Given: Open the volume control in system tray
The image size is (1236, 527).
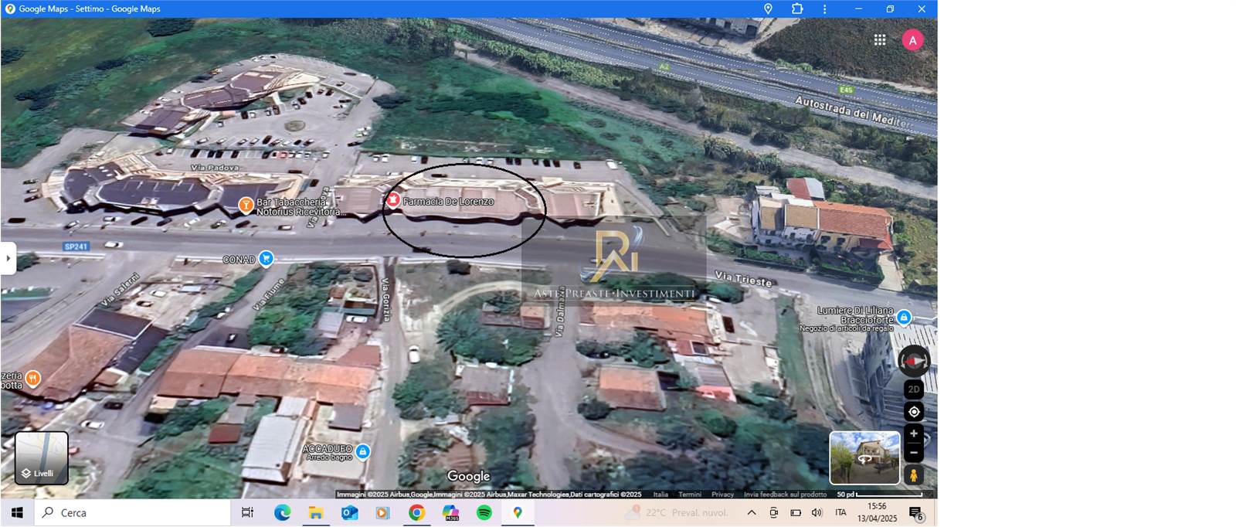Looking at the screenshot, I should click(817, 512).
